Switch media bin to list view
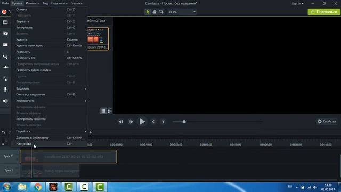The height and width of the screenshot is (192, 341). 110,110
